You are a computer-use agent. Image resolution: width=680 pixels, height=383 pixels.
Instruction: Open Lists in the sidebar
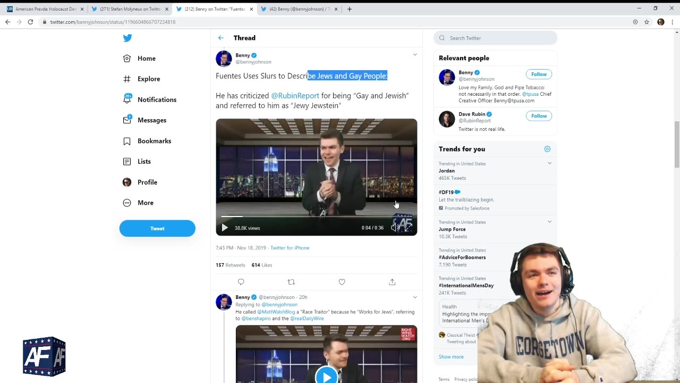137,162
